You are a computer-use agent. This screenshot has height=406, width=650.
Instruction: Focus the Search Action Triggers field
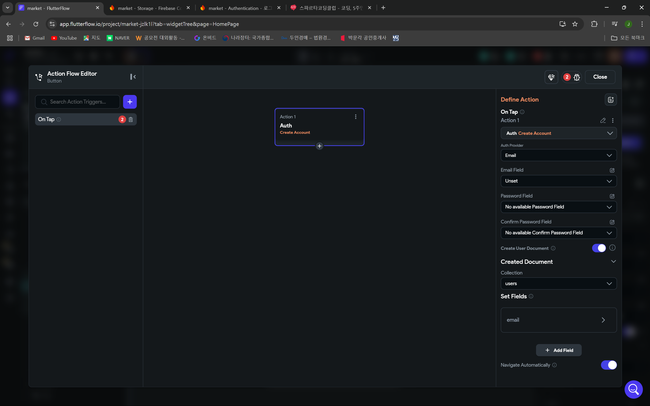coord(77,102)
